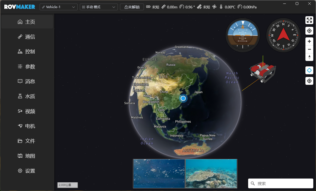Screen dimensions: 316x191
Task: Reset map bearing to north arrow
Action: 309,57
